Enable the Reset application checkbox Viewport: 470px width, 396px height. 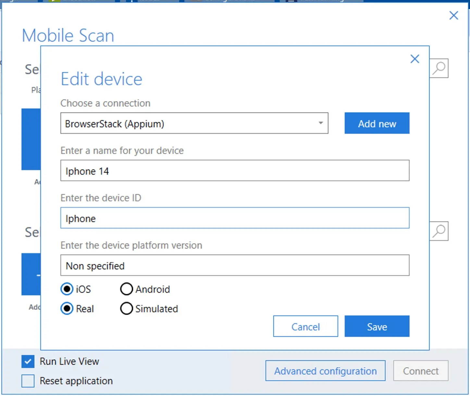(28, 381)
